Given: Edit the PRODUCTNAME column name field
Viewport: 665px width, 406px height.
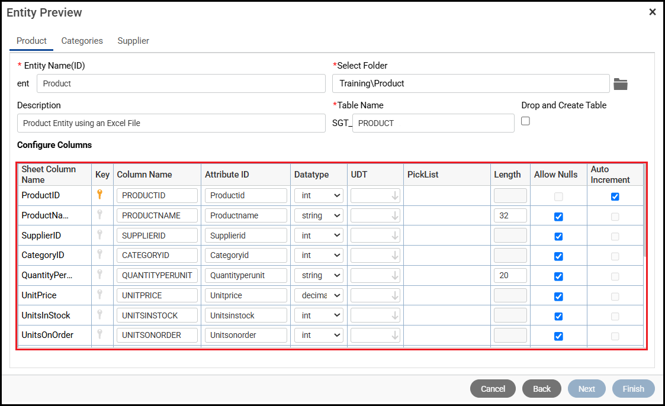Looking at the screenshot, I should pyautogui.click(x=158, y=215).
